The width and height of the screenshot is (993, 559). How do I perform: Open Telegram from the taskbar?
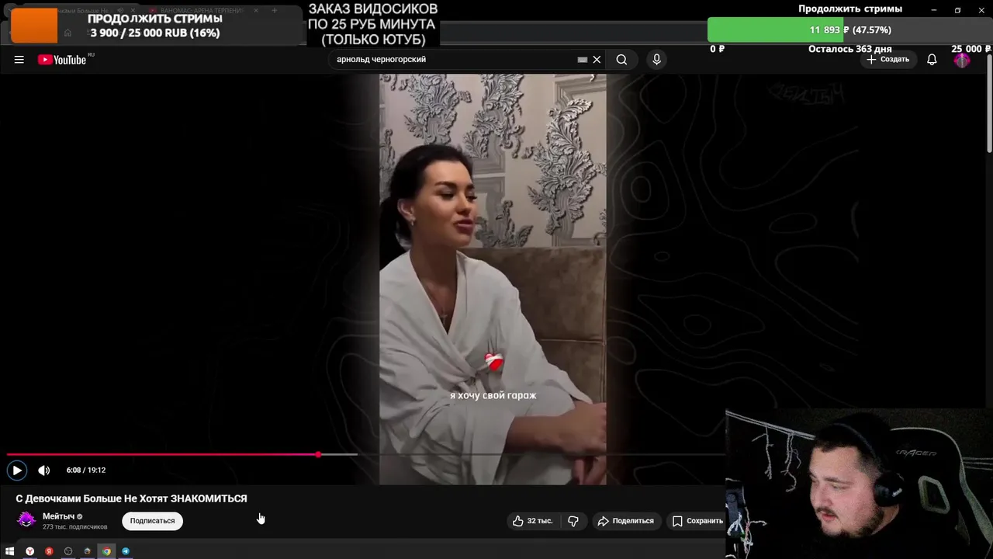click(x=126, y=551)
